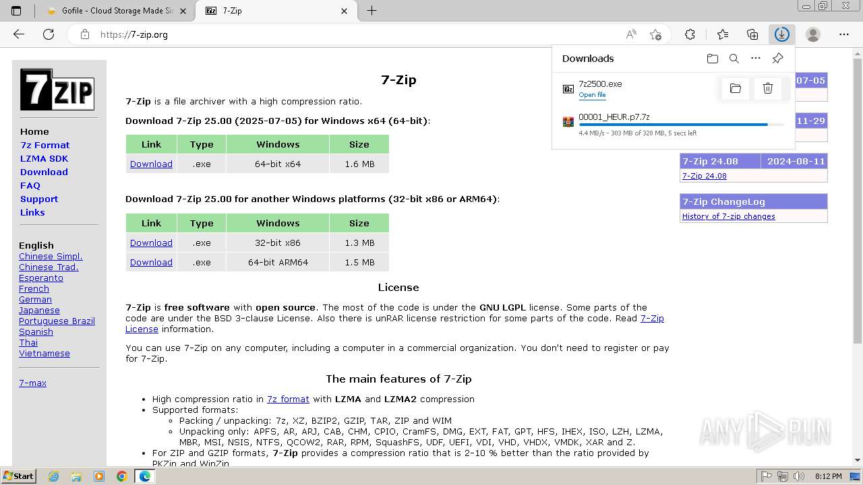Switch language to Portuguese Brazil

[x=57, y=321]
